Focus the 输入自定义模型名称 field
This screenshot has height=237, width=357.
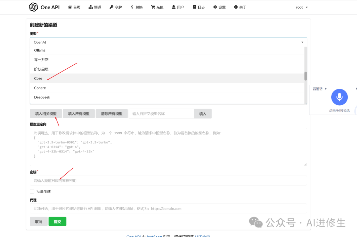pyautogui.click(x=161, y=114)
